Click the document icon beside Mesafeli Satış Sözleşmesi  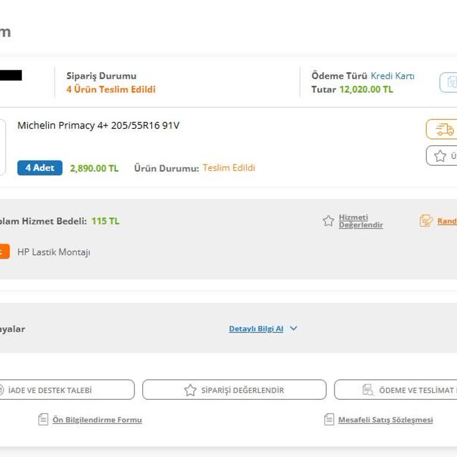pyautogui.click(x=329, y=420)
